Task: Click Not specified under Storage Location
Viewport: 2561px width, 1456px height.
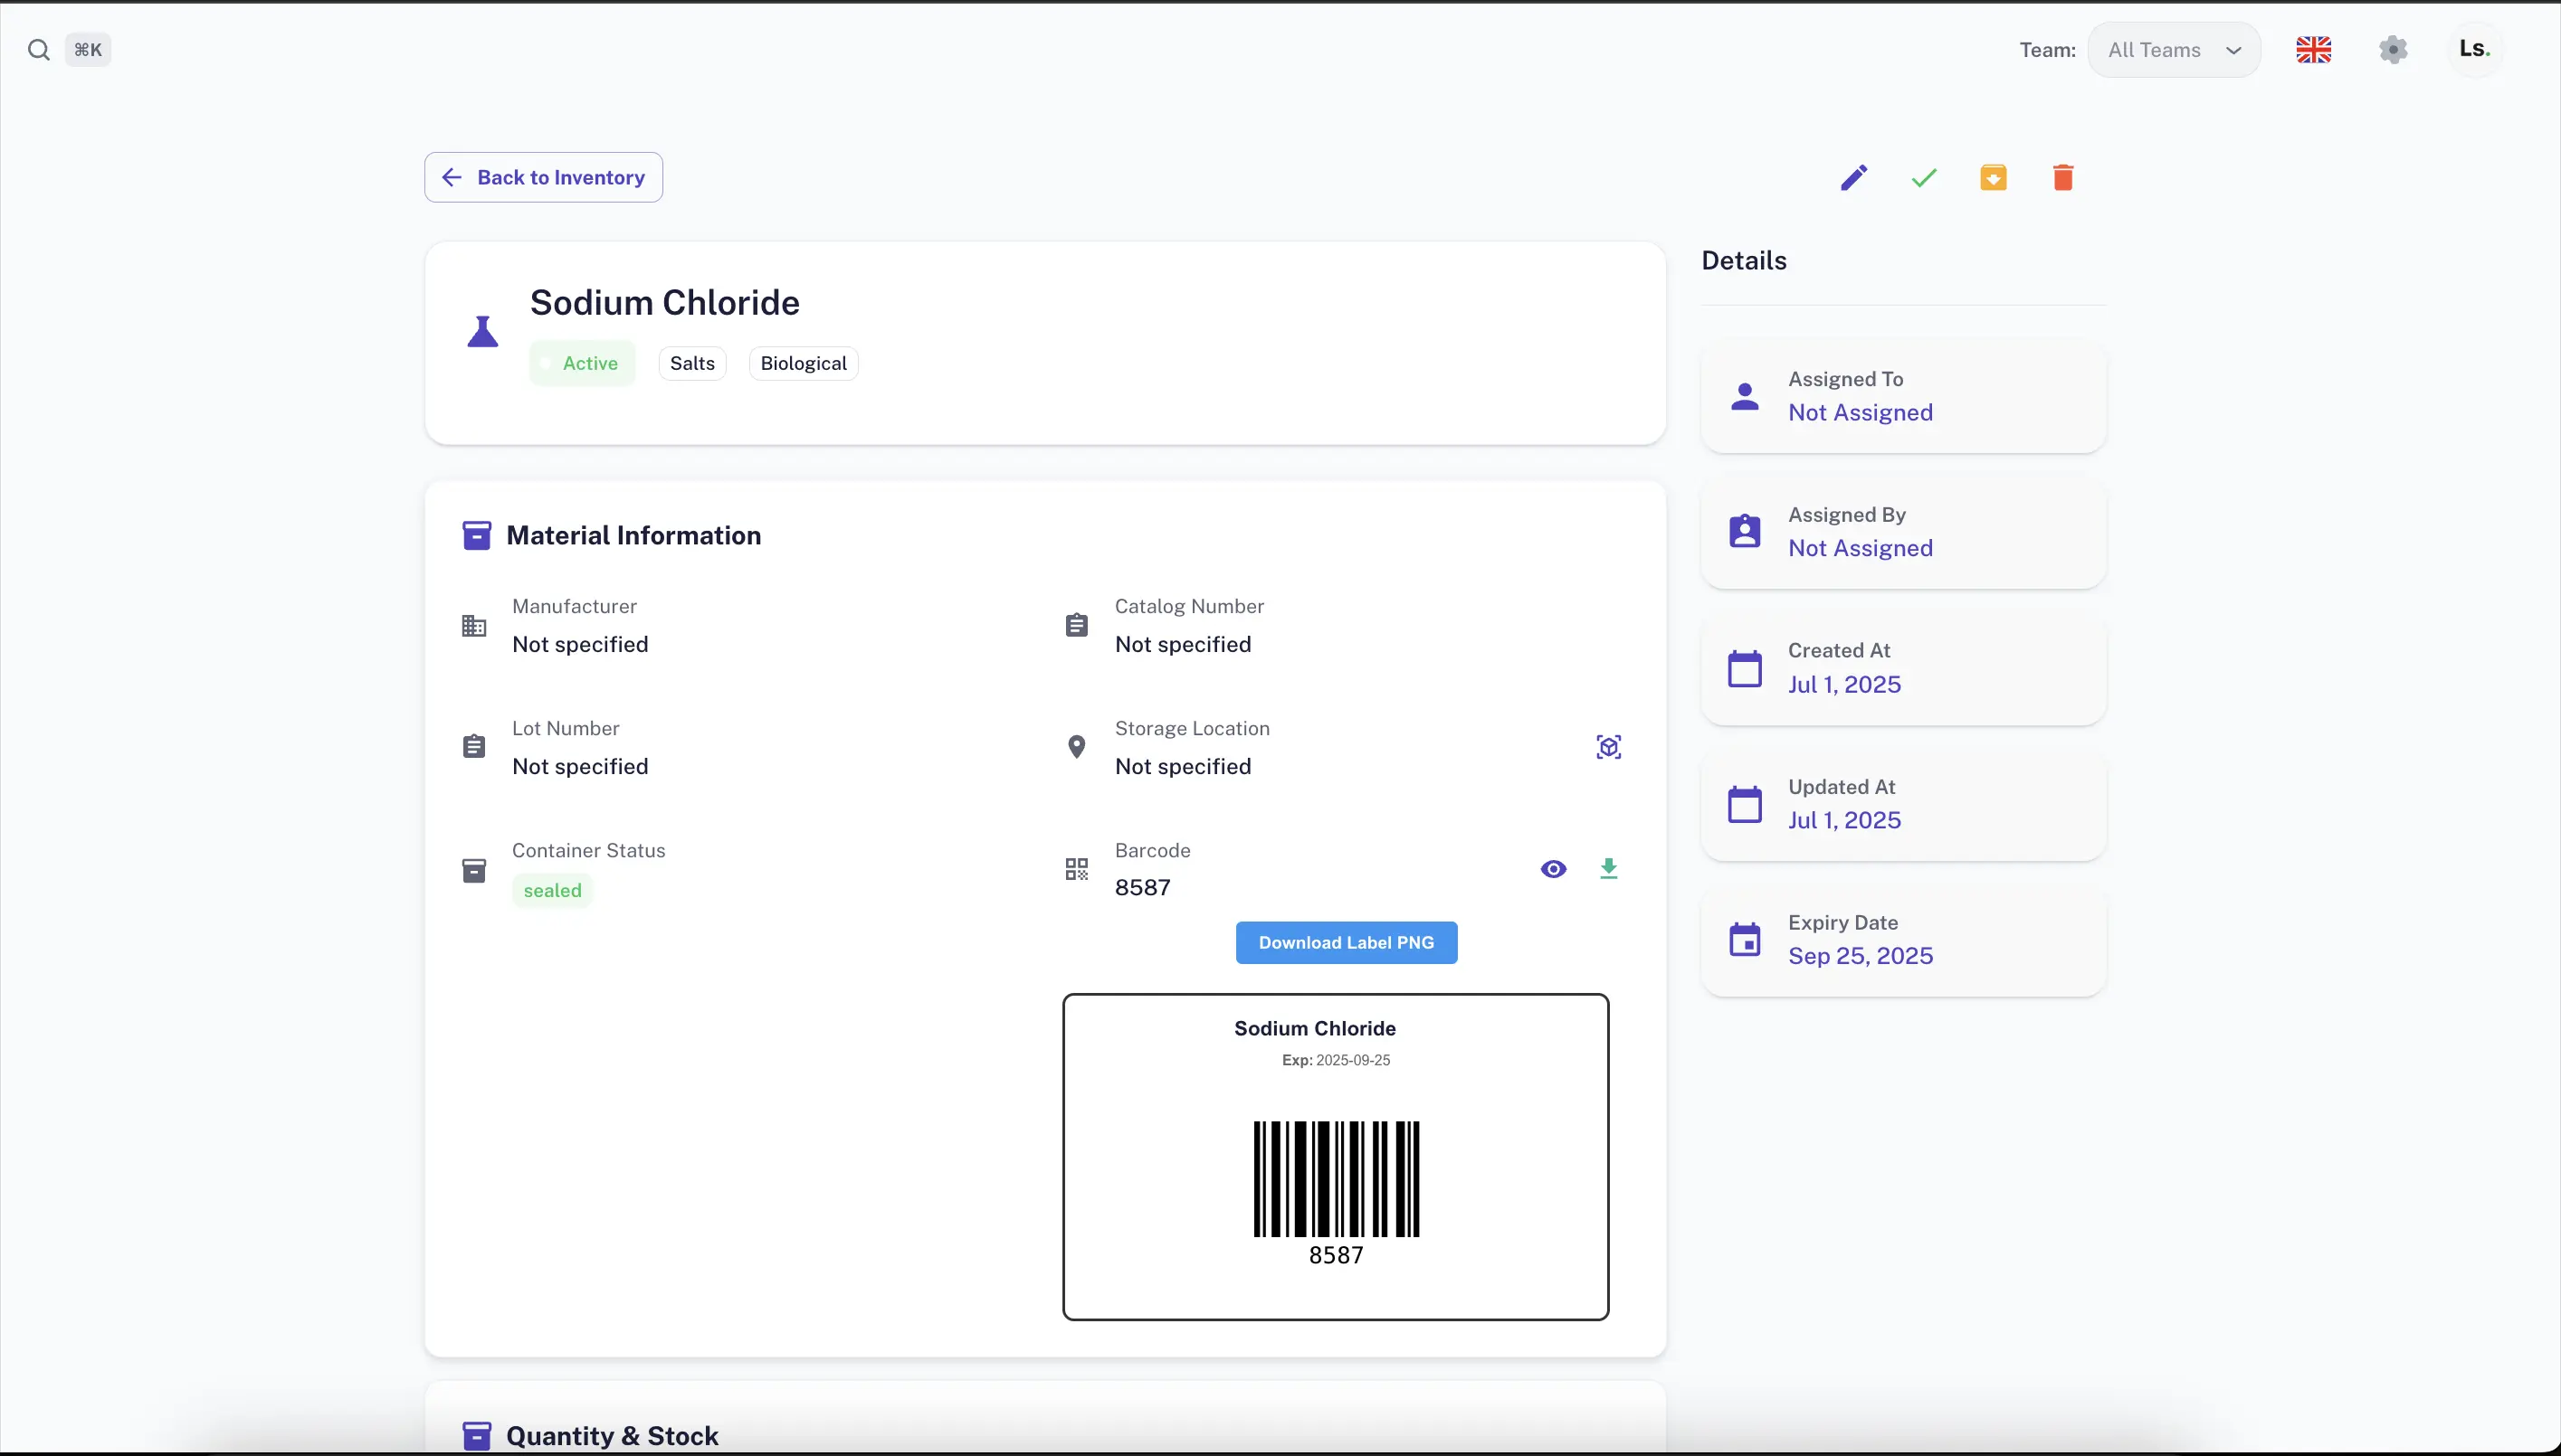Action: coord(1184,766)
